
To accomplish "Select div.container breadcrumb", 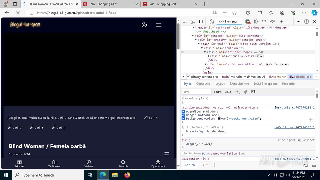I will click(277, 77).
